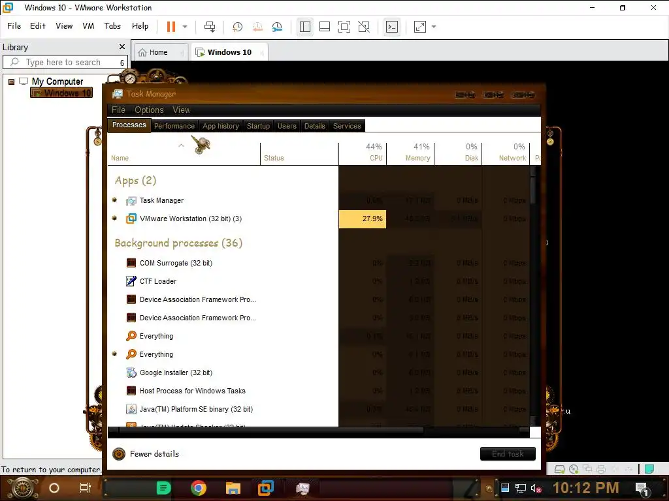Viewport: 669px width, 501px height.
Task: Toggle the thumbnail bar view icon
Action: click(x=325, y=27)
